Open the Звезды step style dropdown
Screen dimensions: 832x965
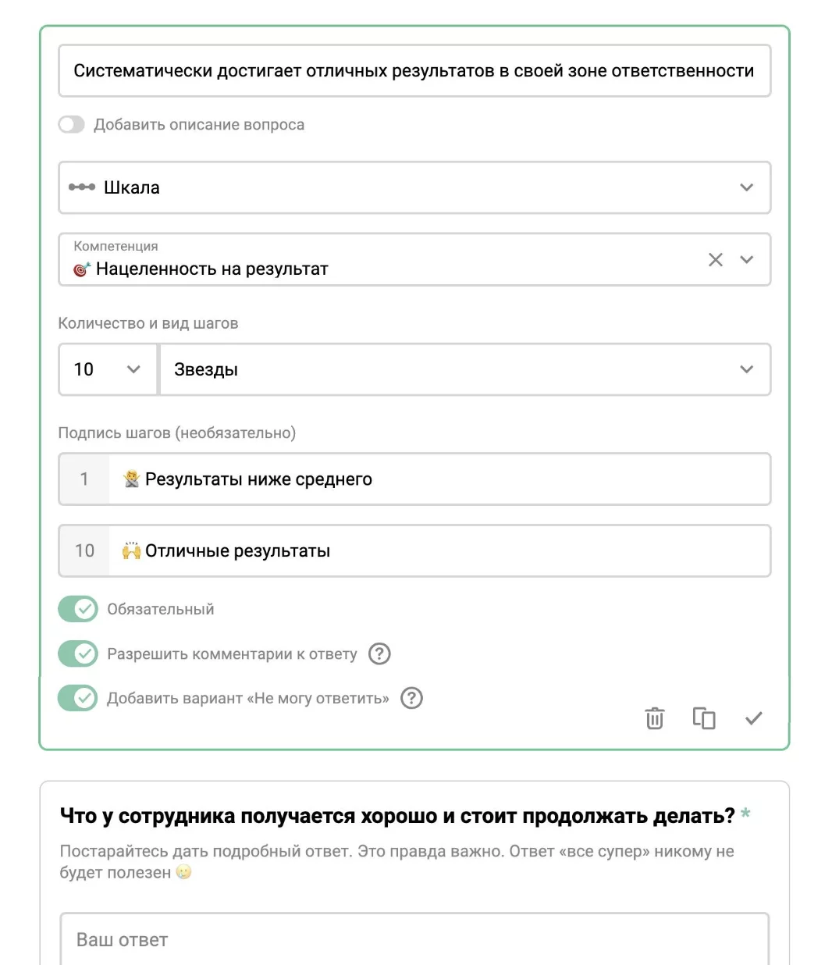coord(464,369)
